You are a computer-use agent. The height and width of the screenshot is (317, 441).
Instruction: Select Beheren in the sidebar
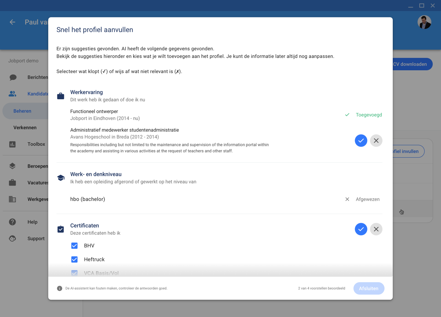coord(22,111)
